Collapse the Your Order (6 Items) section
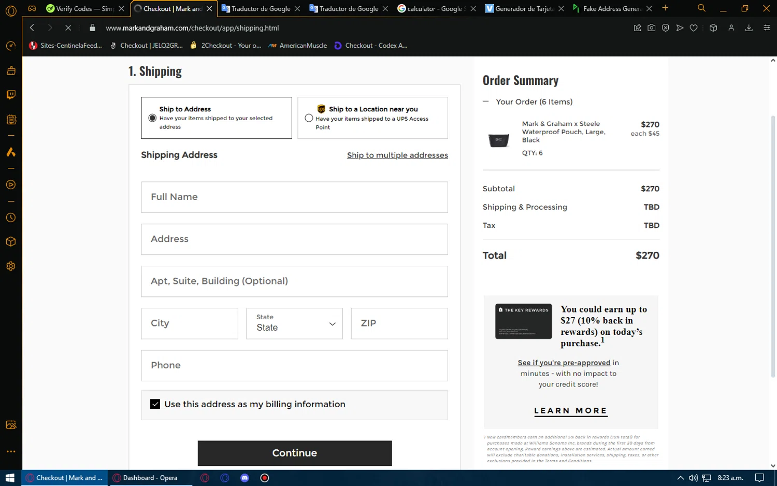 point(486,102)
